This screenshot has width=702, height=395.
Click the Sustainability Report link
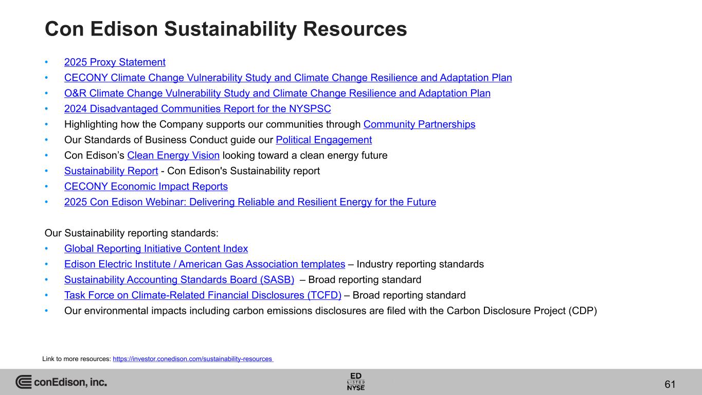[x=111, y=171]
